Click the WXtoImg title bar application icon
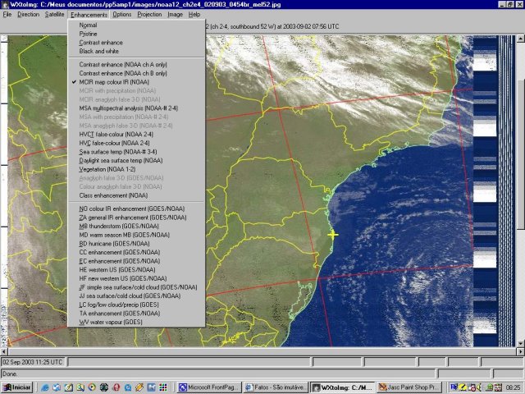525x394 pixels. tap(5, 4)
